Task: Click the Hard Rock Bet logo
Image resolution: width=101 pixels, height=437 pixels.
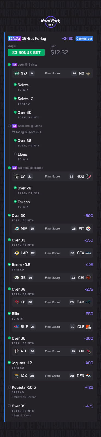Action: 50,22
